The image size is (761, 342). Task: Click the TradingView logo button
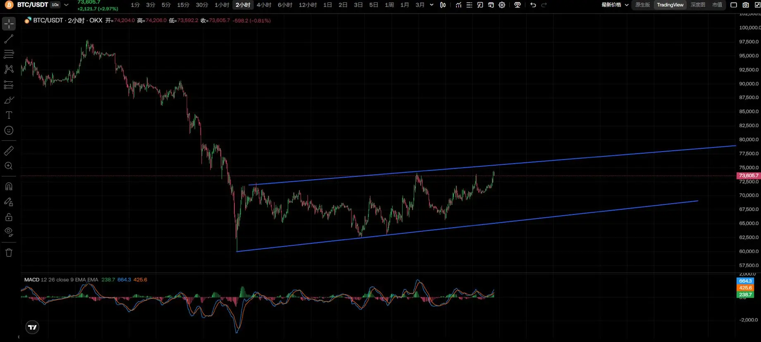coord(32,327)
